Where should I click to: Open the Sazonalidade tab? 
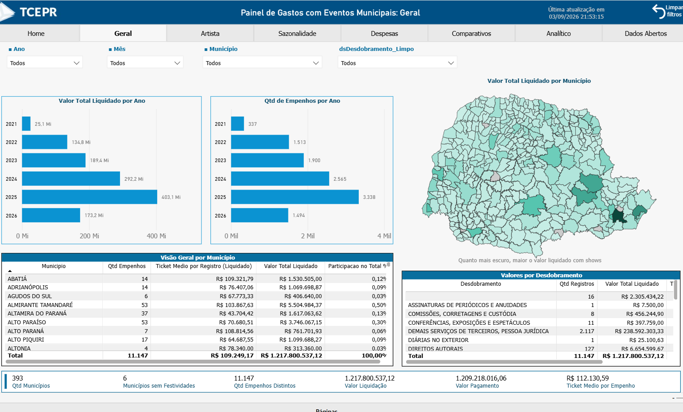click(x=297, y=34)
